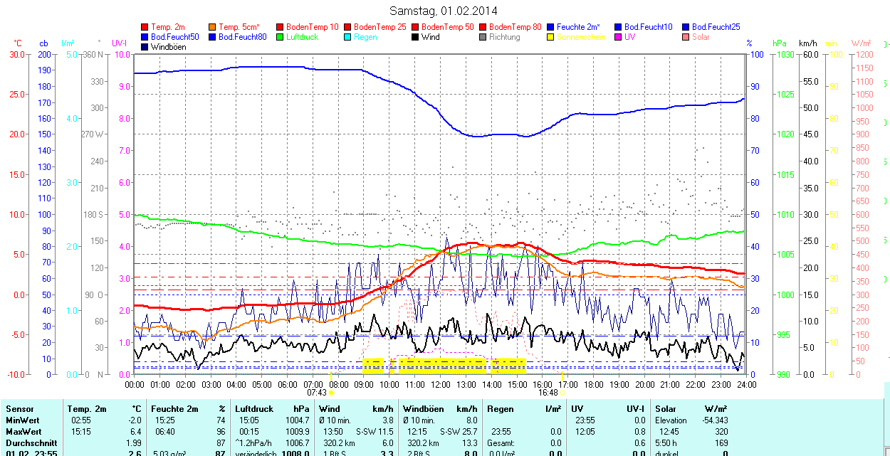Click the BodenTemp 50 legend label

449,27
